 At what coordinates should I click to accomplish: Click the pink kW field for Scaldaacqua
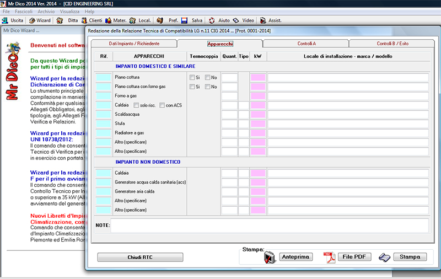click(x=258, y=114)
